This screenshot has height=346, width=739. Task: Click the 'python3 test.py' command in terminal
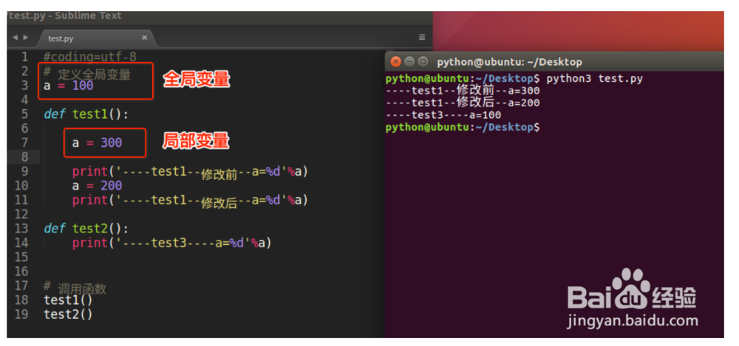pyautogui.click(x=594, y=78)
